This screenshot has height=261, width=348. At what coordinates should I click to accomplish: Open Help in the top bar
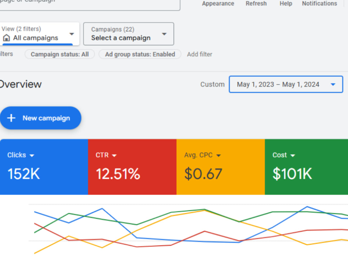(x=286, y=3)
